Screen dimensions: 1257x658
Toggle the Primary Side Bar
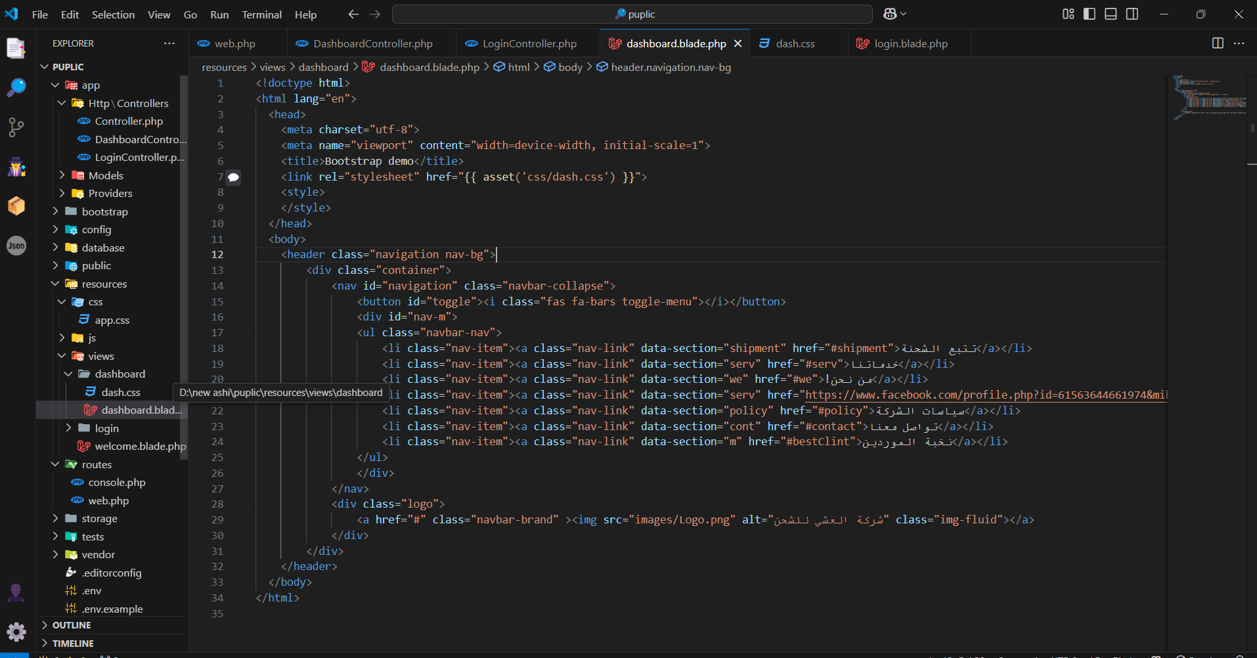click(1090, 14)
